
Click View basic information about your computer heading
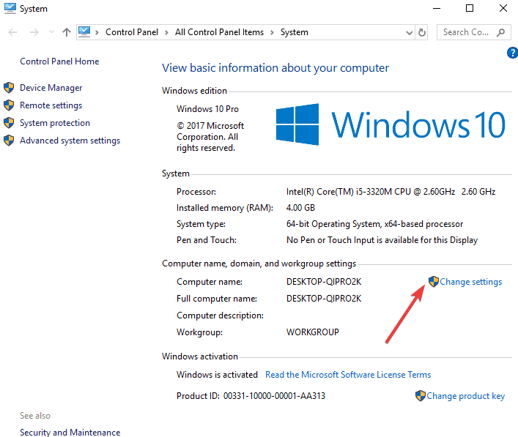275,68
